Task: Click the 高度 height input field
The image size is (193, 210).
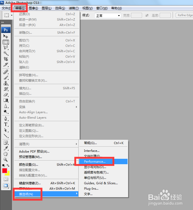Action: tap(165, 15)
